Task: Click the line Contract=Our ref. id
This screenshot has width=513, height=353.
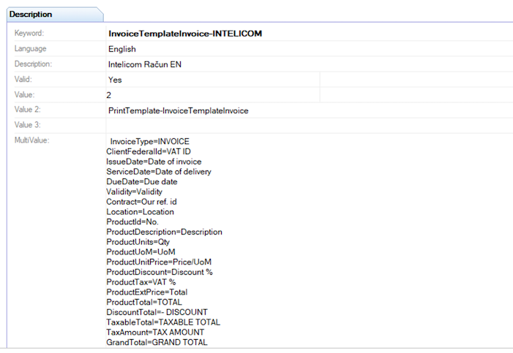Action: [x=141, y=202]
